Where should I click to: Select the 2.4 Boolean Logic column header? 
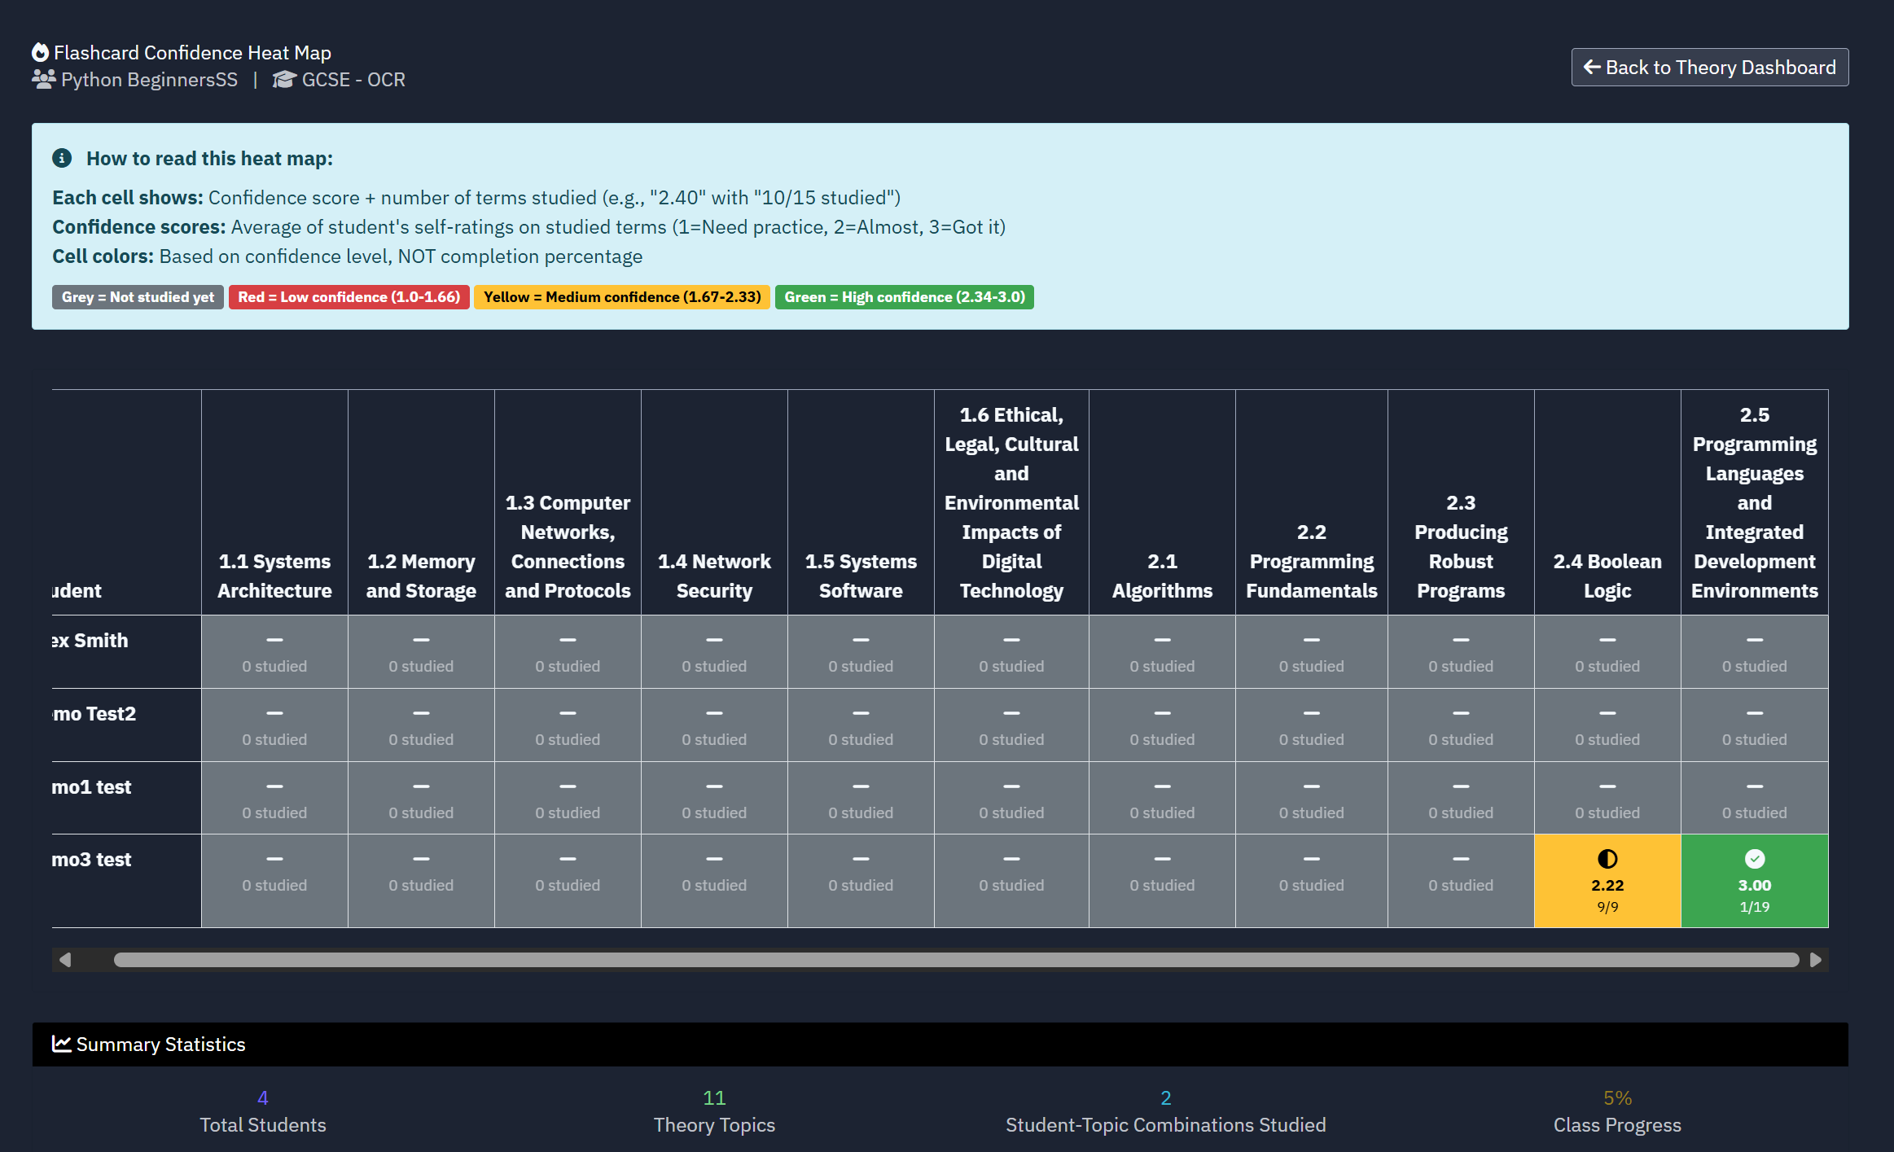tap(1607, 576)
